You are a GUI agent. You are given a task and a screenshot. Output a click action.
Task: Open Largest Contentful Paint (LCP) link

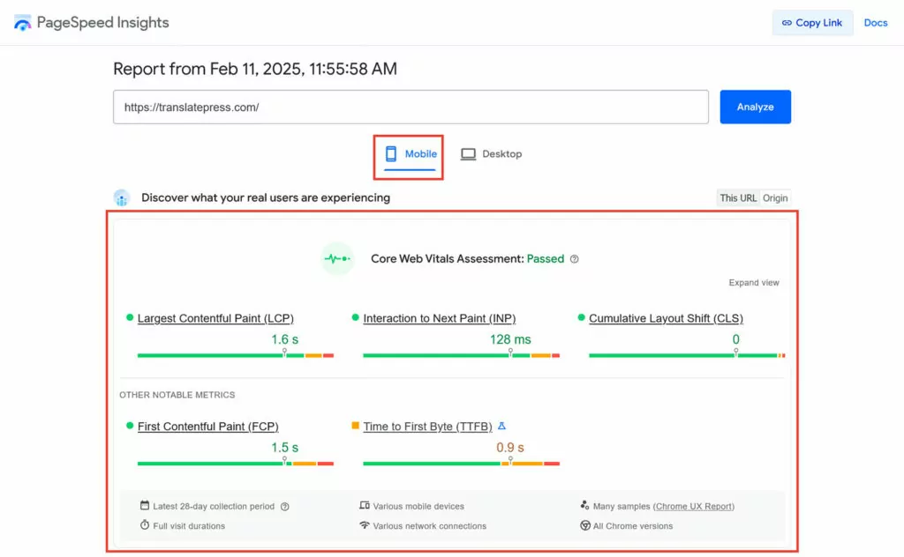[215, 318]
